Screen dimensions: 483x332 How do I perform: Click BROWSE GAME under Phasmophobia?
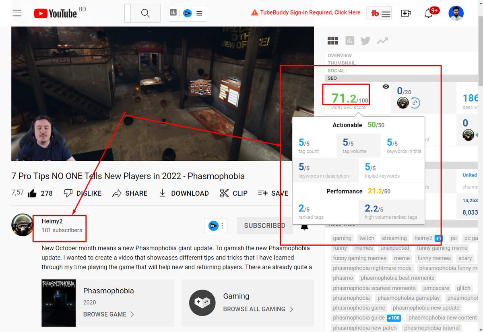click(109, 314)
